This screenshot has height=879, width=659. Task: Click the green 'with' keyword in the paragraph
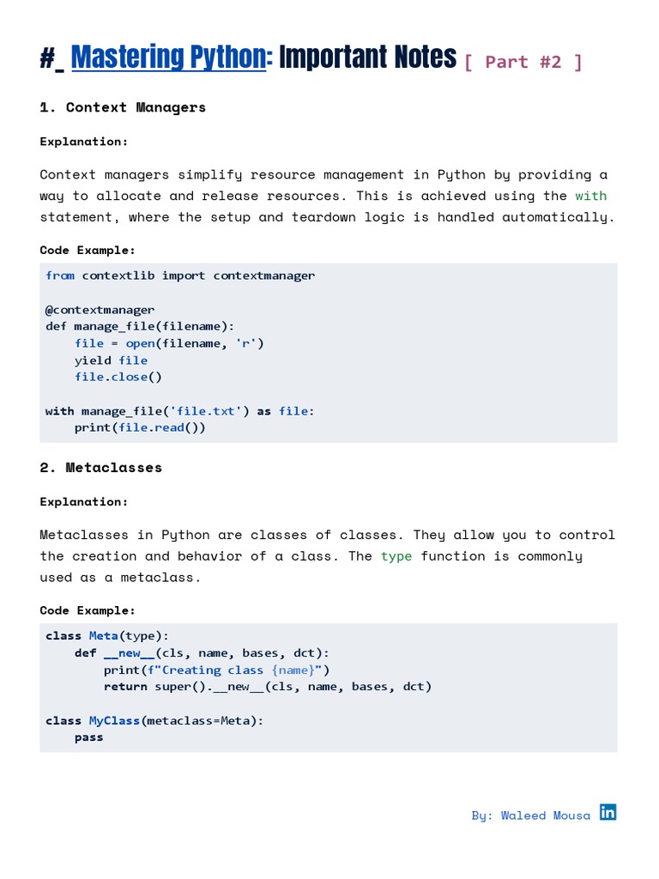pos(590,196)
